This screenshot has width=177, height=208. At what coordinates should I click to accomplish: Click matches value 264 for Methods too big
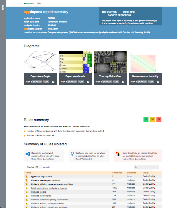tap(114, 192)
